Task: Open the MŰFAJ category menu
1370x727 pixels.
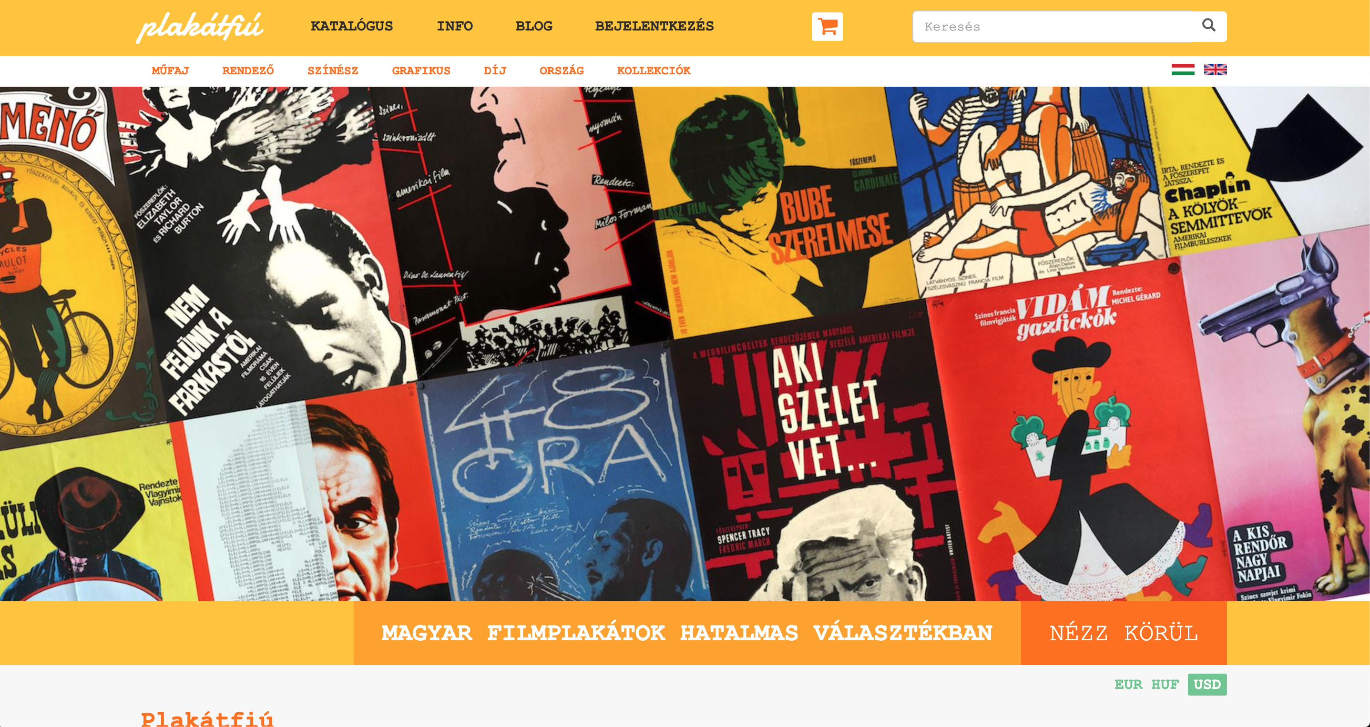Action: pyautogui.click(x=170, y=71)
